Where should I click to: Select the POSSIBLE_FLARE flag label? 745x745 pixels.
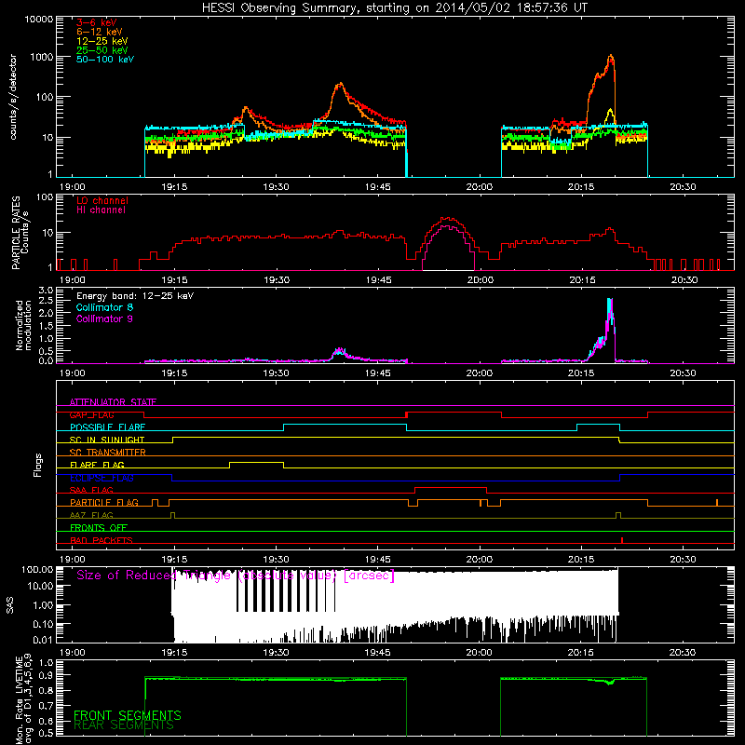tap(107, 427)
